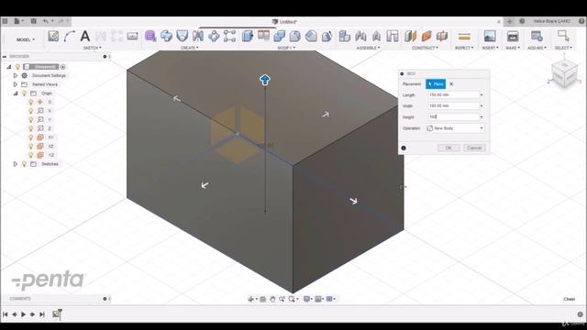The height and width of the screenshot is (330, 587).
Task: Toggle the visibility bulb of the XY plane
Action: [31, 137]
